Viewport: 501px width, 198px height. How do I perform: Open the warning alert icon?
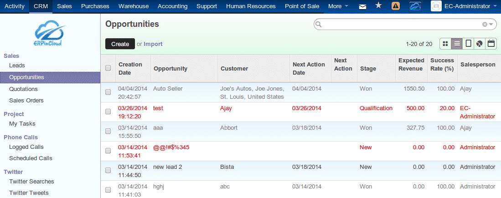[396, 6]
